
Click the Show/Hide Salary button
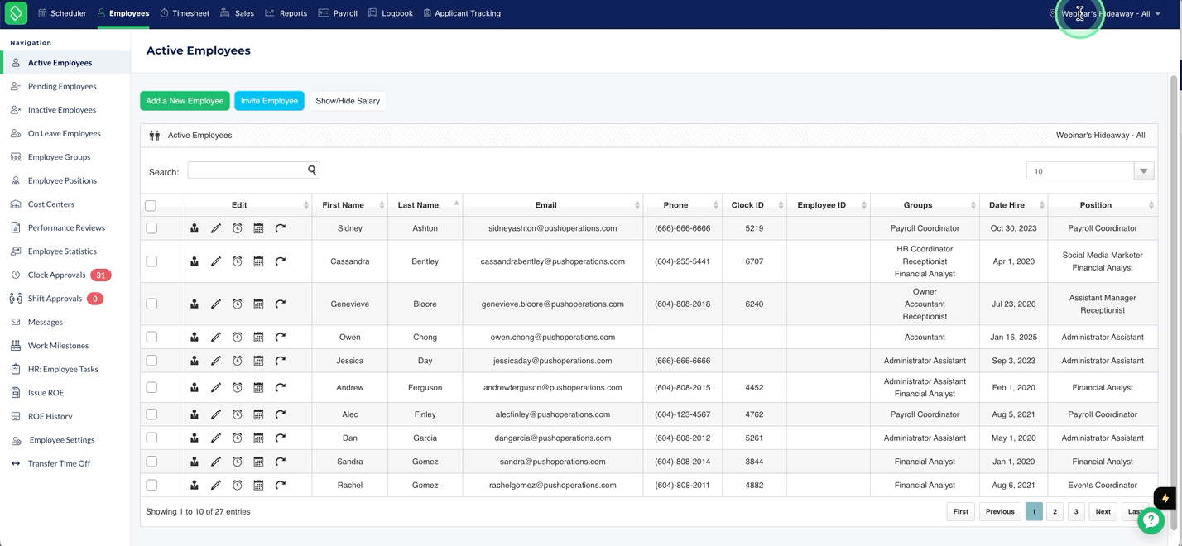[x=348, y=101]
